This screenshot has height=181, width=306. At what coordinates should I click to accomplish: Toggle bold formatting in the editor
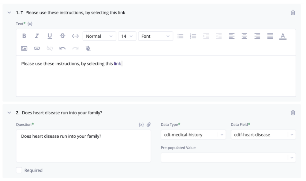[x=24, y=36]
